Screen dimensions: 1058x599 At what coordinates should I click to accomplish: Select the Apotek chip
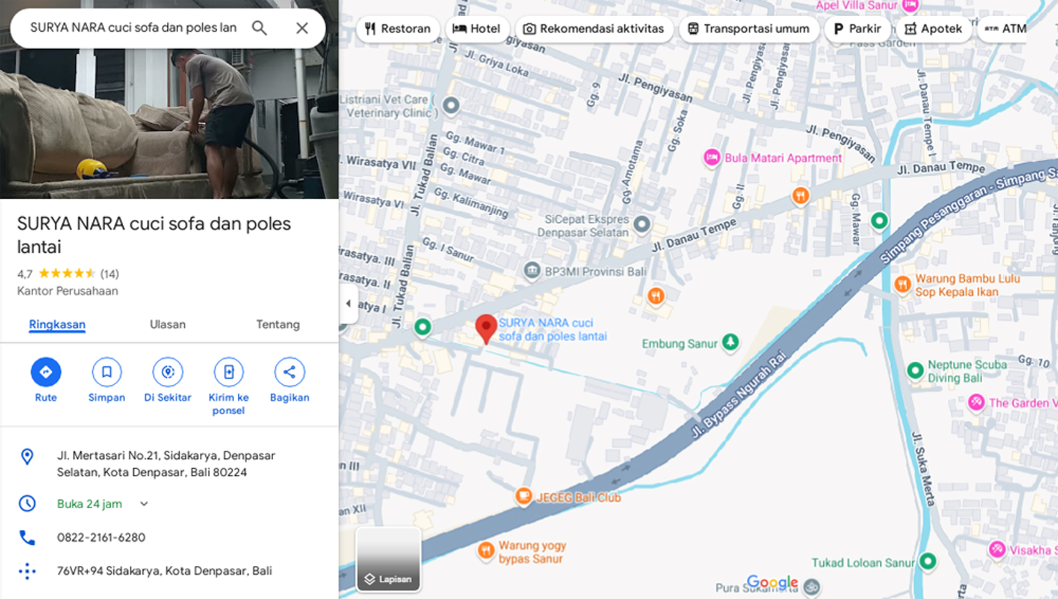click(934, 29)
